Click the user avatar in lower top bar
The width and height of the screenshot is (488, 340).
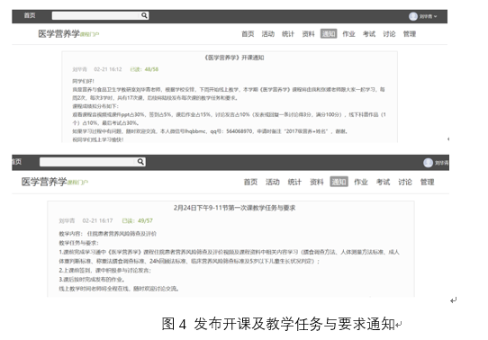click(x=428, y=163)
